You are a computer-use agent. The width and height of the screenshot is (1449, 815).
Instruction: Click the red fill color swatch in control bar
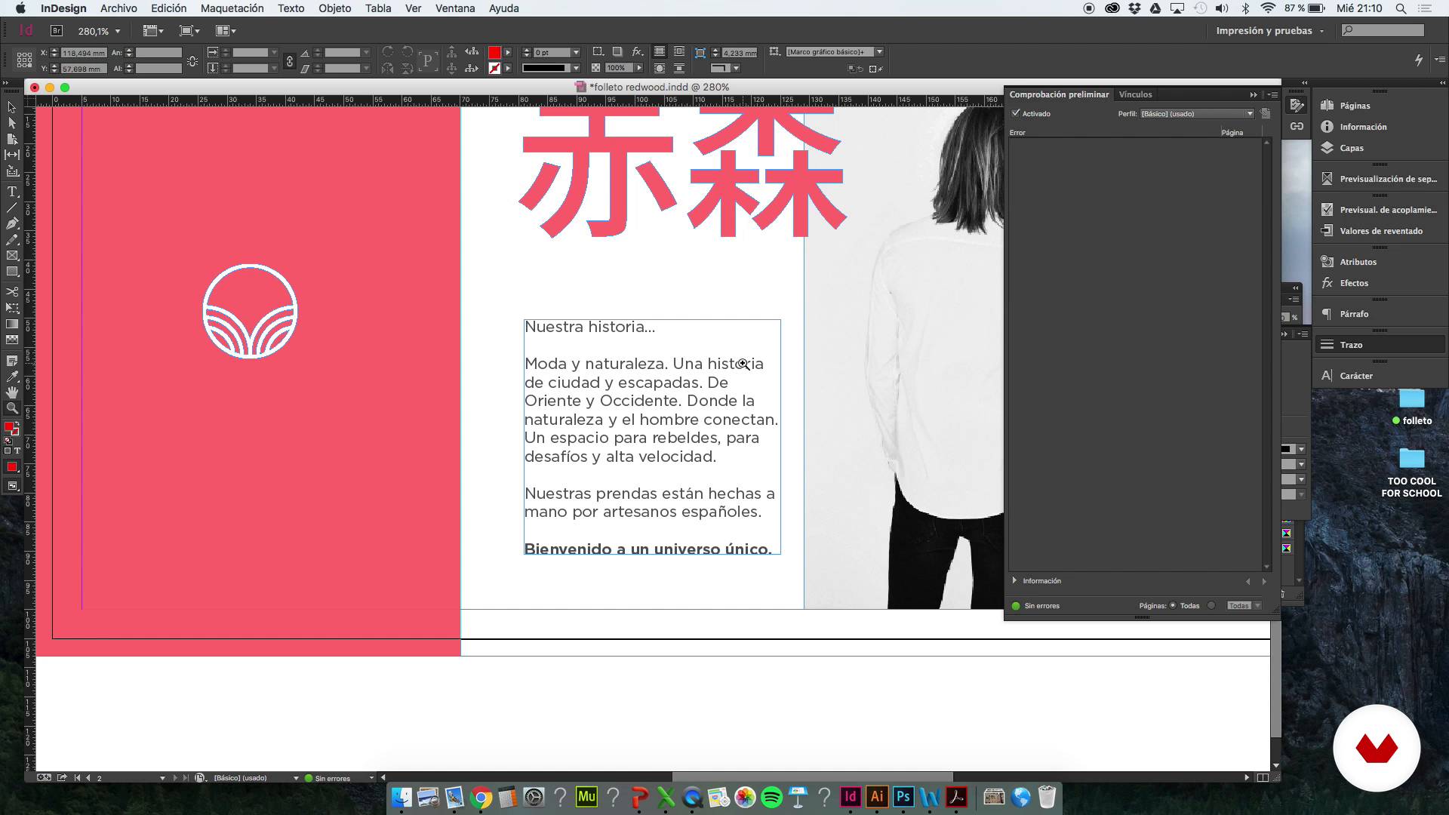tap(494, 52)
